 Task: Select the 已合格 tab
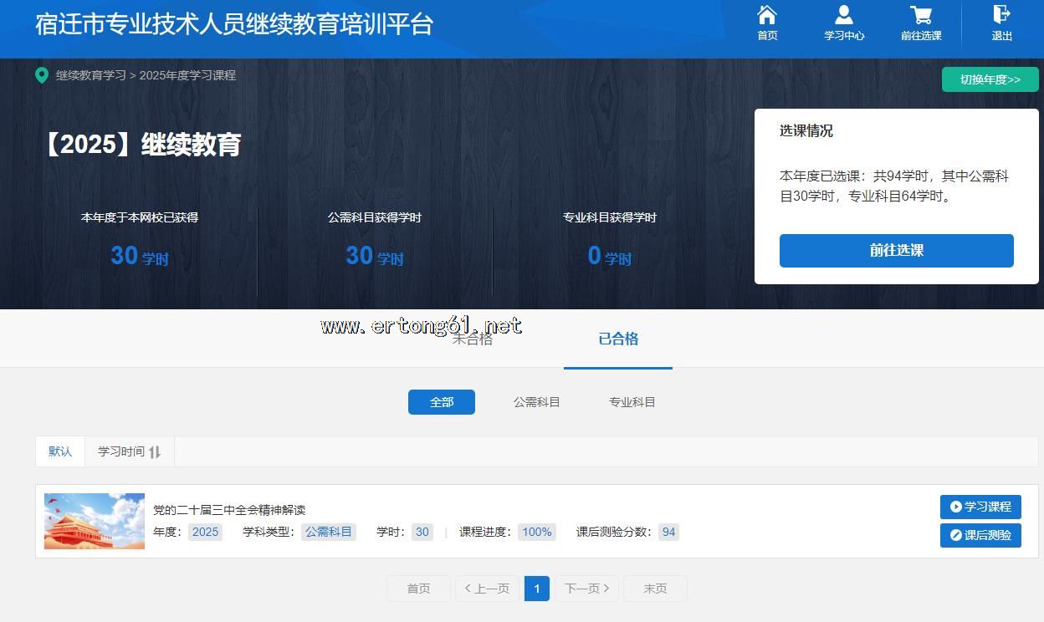pos(618,339)
